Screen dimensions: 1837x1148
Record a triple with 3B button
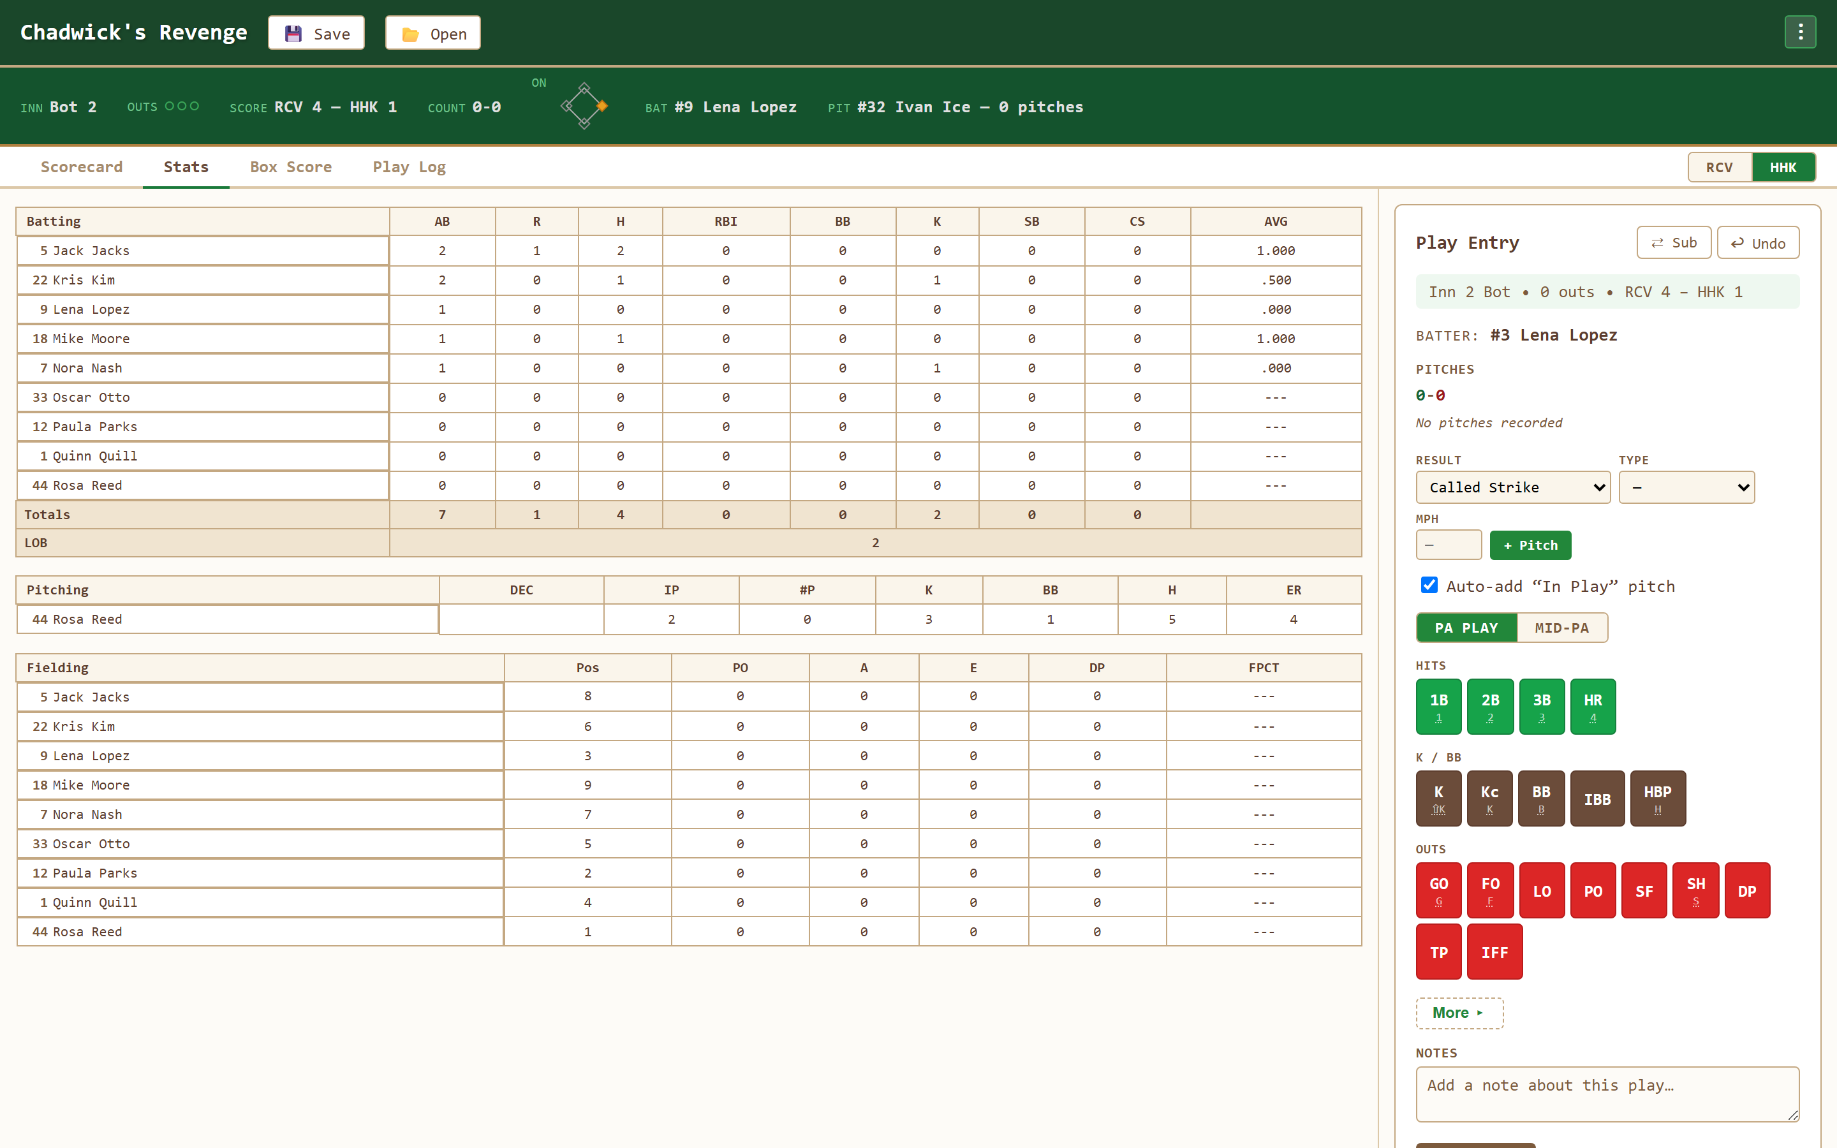coord(1541,706)
